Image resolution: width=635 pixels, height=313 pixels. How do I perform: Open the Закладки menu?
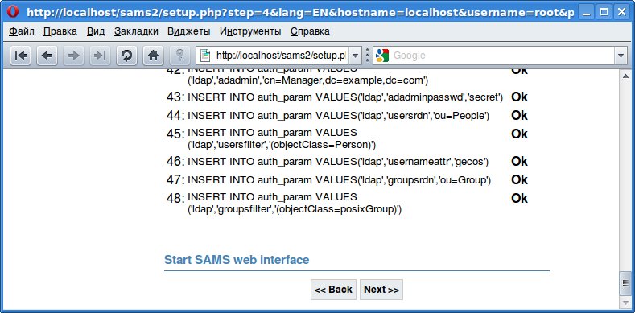(x=136, y=31)
